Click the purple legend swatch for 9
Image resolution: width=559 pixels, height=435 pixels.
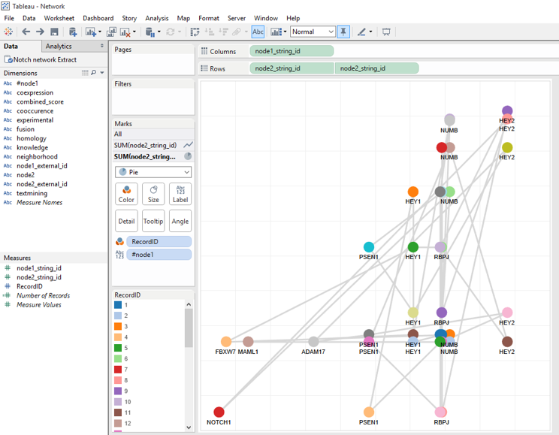tap(118, 391)
